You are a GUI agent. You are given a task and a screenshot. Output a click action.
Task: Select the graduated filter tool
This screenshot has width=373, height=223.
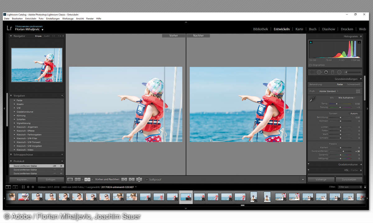point(333,72)
